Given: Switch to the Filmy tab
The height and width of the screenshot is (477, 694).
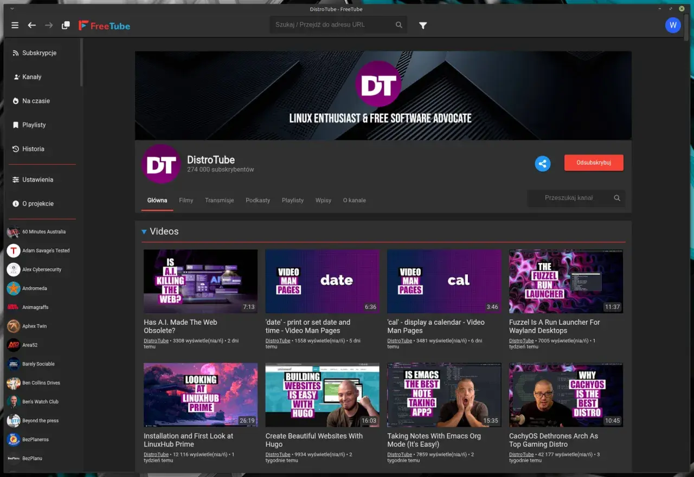Looking at the screenshot, I should (186, 200).
